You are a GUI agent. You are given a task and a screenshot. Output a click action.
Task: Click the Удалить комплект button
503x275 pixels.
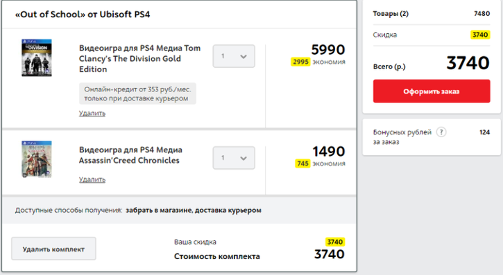pyautogui.click(x=53, y=249)
